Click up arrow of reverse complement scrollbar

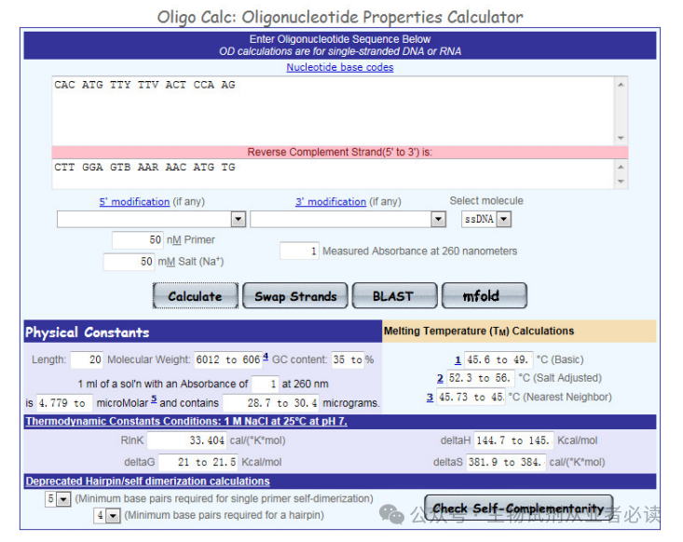pos(622,167)
